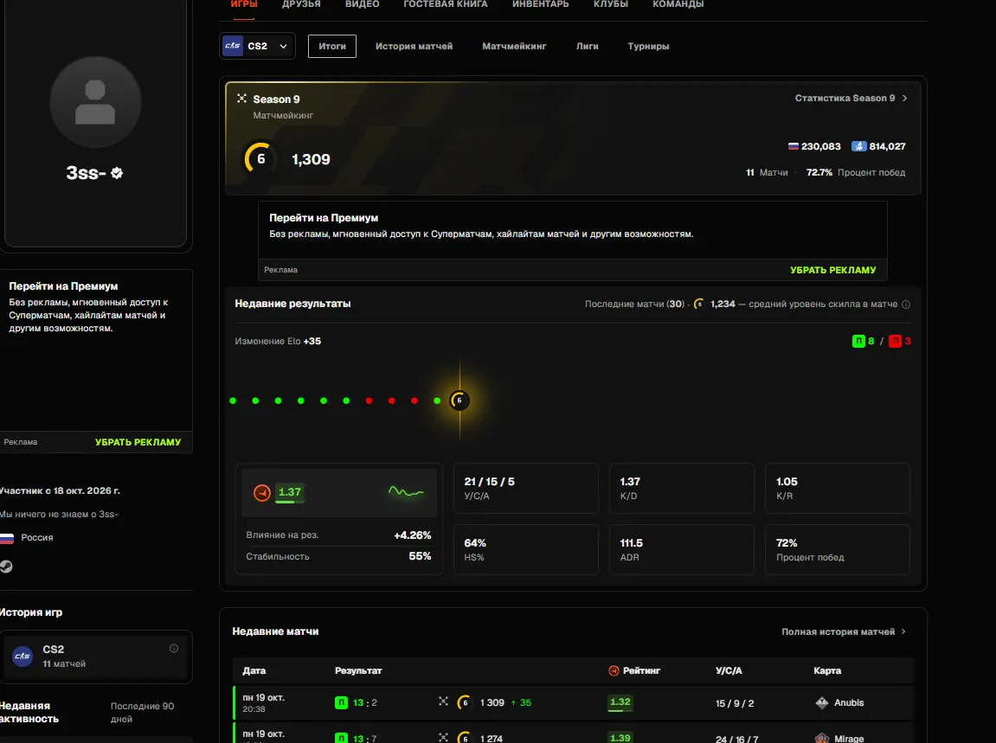This screenshot has height=743, width=996.
Task: Click the profile avatar placeholder
Action: click(95, 101)
